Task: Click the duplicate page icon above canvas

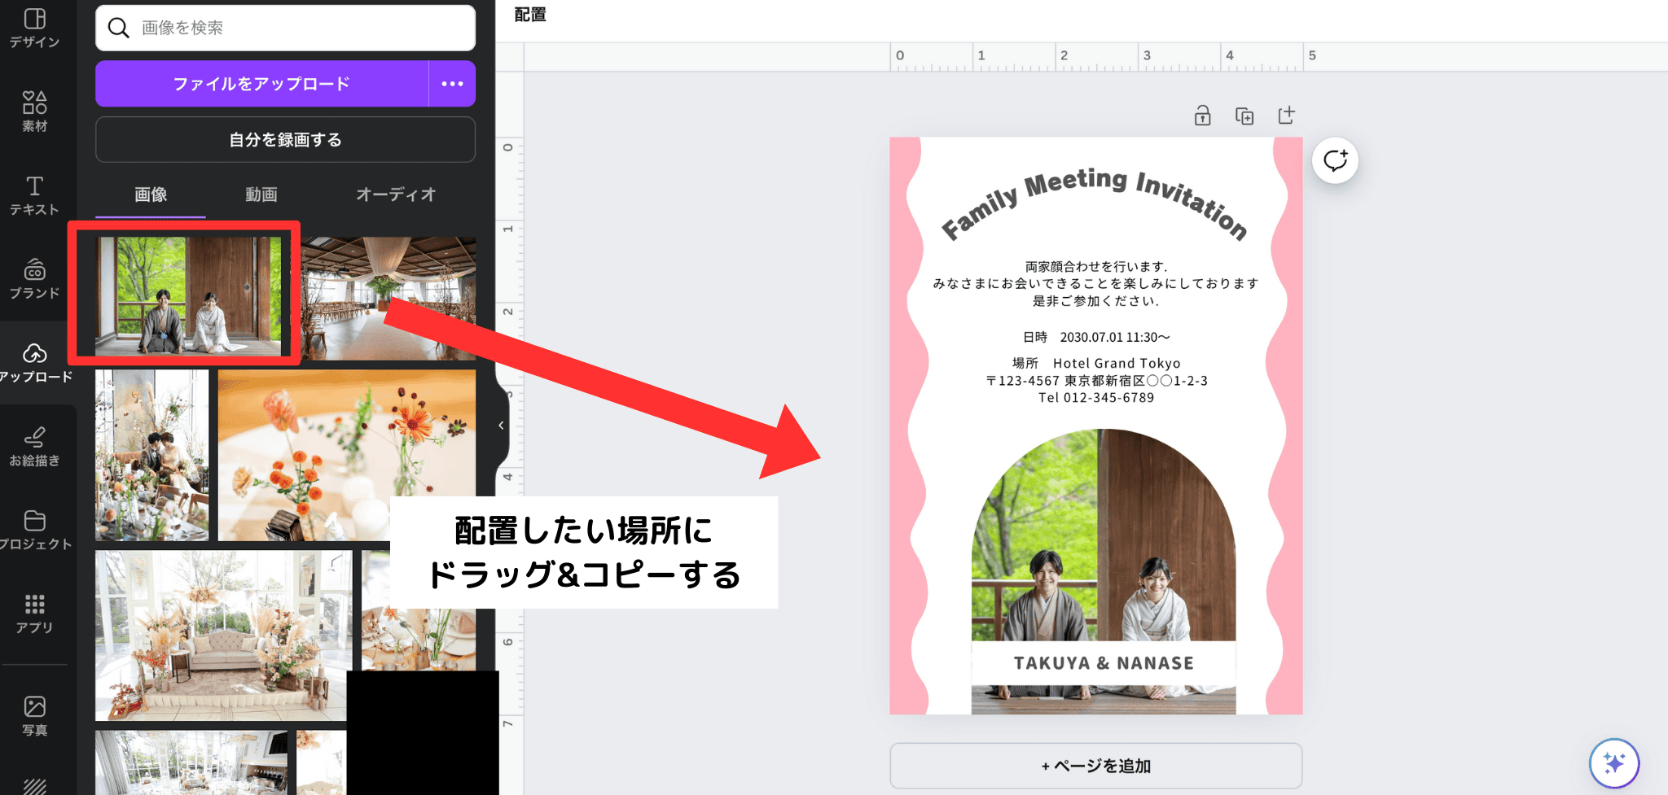Action: coord(1244,116)
